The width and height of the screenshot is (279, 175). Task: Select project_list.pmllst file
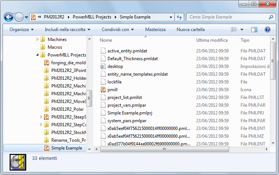pos(125,97)
